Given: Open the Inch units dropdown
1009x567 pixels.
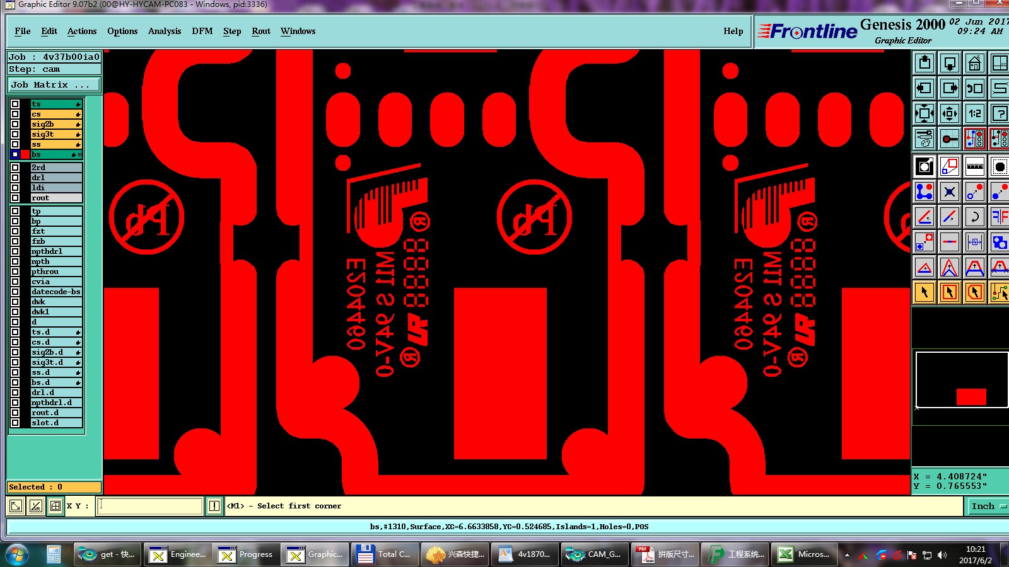Looking at the screenshot, I should (x=987, y=506).
